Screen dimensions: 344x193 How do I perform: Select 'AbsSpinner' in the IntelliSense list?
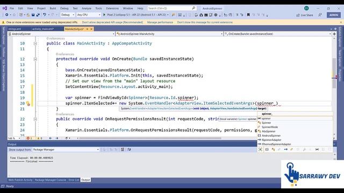[295, 131]
